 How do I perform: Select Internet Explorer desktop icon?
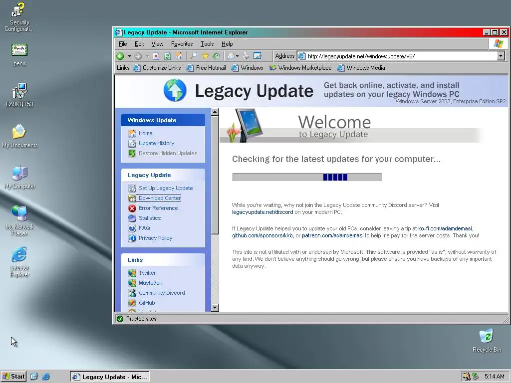coord(19,262)
